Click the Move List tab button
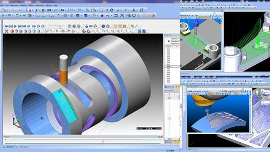Screen dimensions: 270x152 [169, 87]
